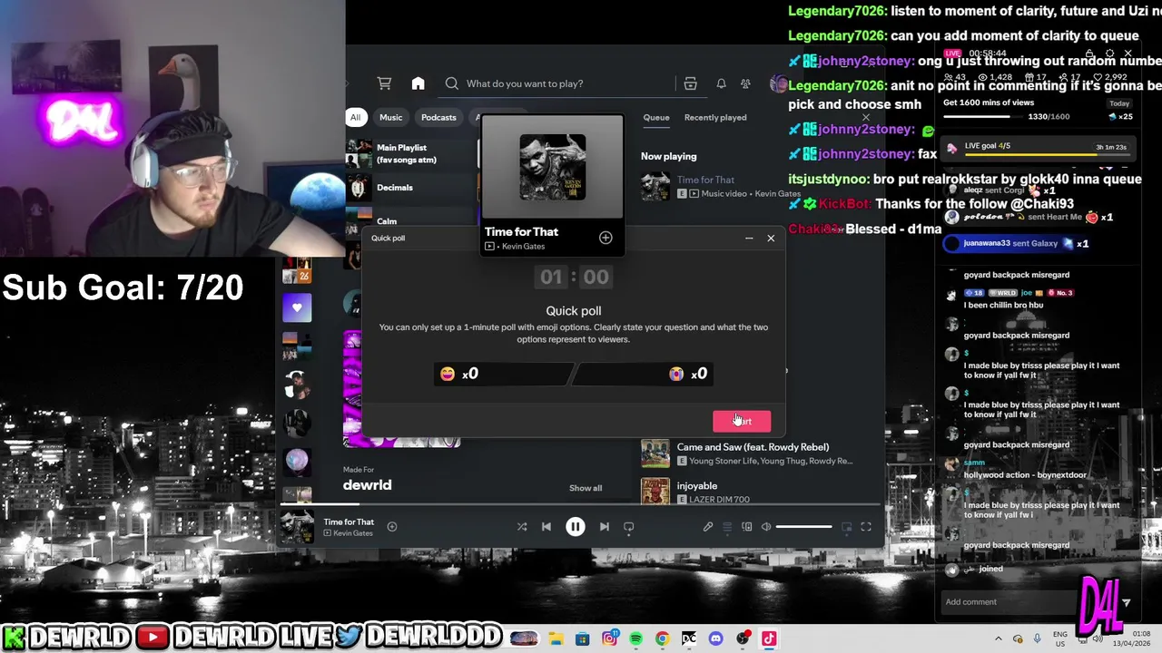Show hidden tray icons chevron
1162x653 pixels.
point(998,638)
